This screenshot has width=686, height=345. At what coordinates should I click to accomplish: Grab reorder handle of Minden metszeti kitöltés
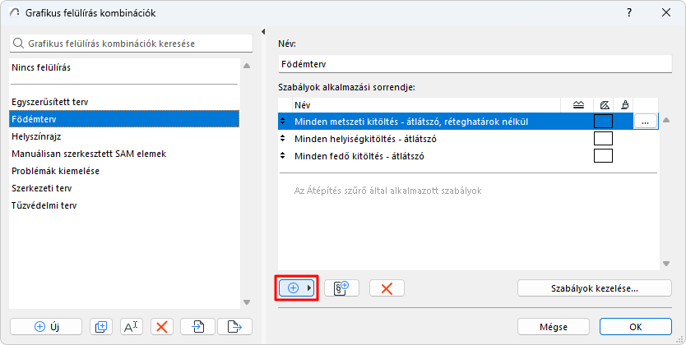283,121
